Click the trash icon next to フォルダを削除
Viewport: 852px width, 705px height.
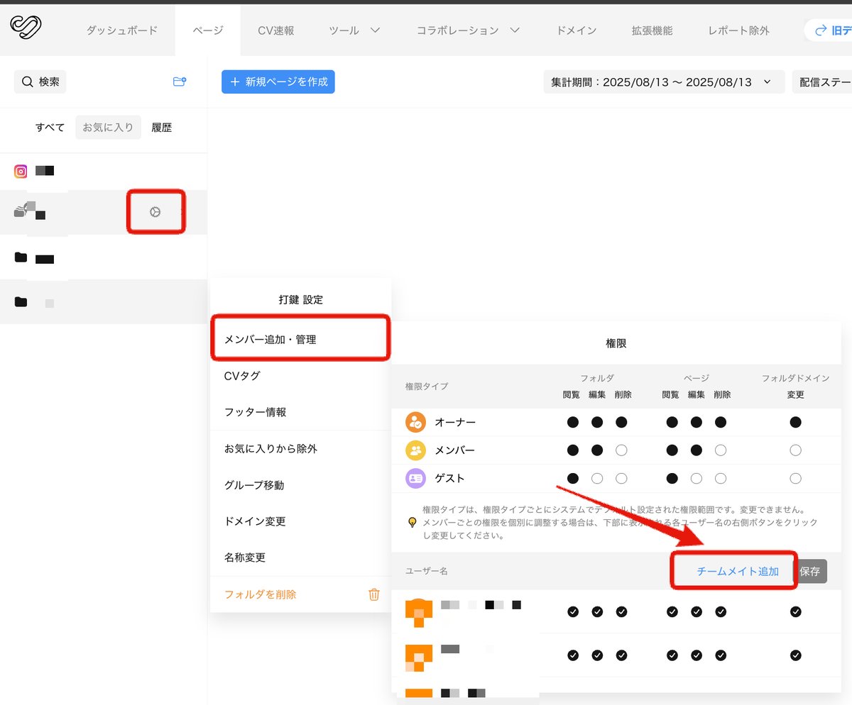[x=374, y=594]
